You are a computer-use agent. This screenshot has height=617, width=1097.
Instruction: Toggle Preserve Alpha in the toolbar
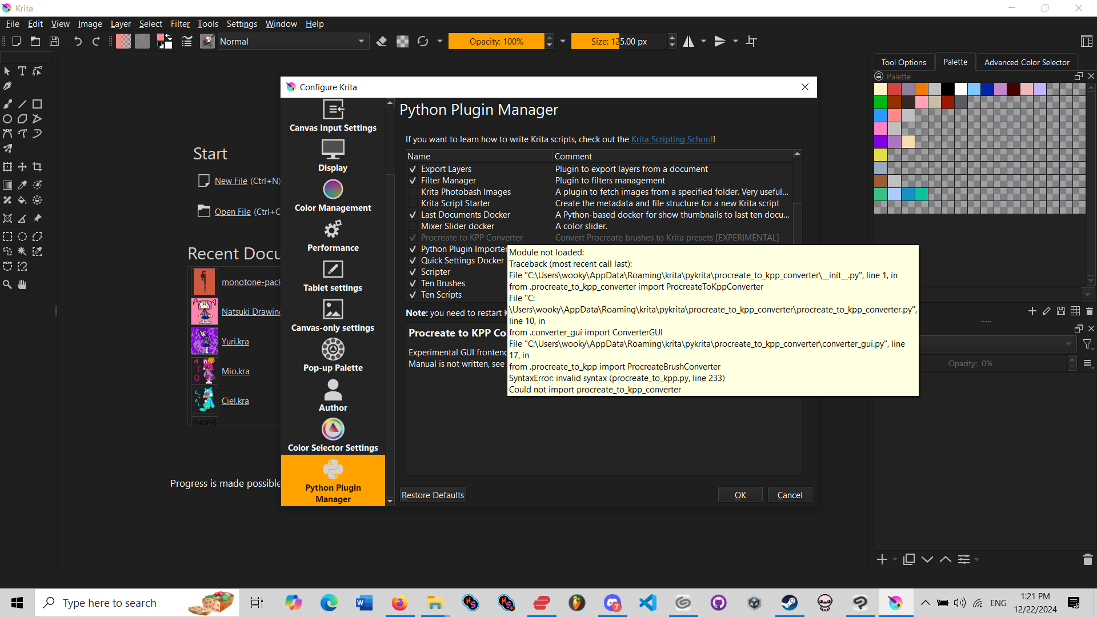click(x=403, y=41)
